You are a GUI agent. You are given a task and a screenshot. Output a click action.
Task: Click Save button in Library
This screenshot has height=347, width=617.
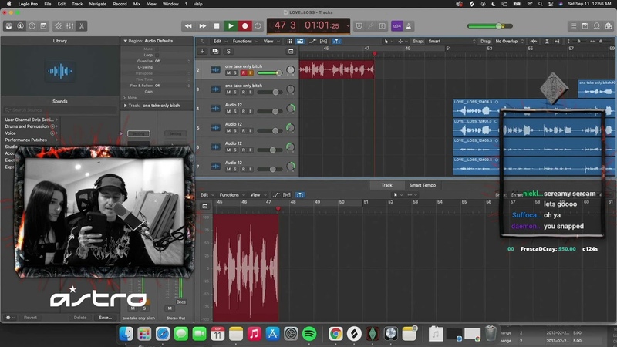coord(105,318)
